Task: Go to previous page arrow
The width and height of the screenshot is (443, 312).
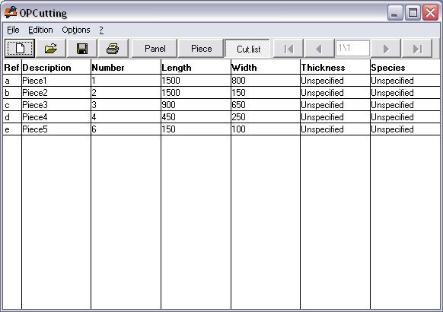Action: [x=319, y=49]
